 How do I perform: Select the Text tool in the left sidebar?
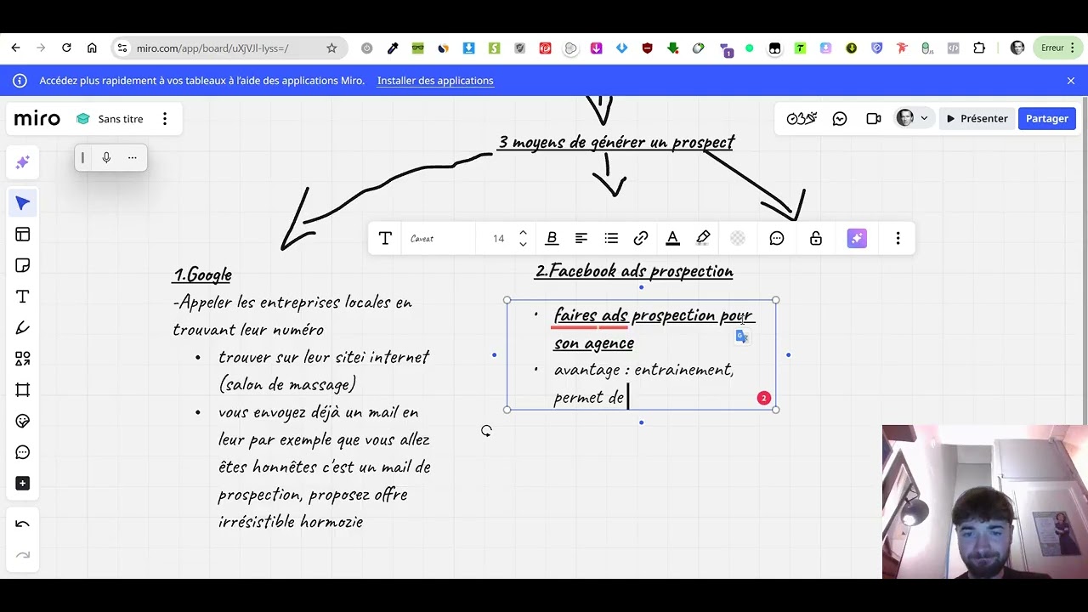tap(23, 297)
